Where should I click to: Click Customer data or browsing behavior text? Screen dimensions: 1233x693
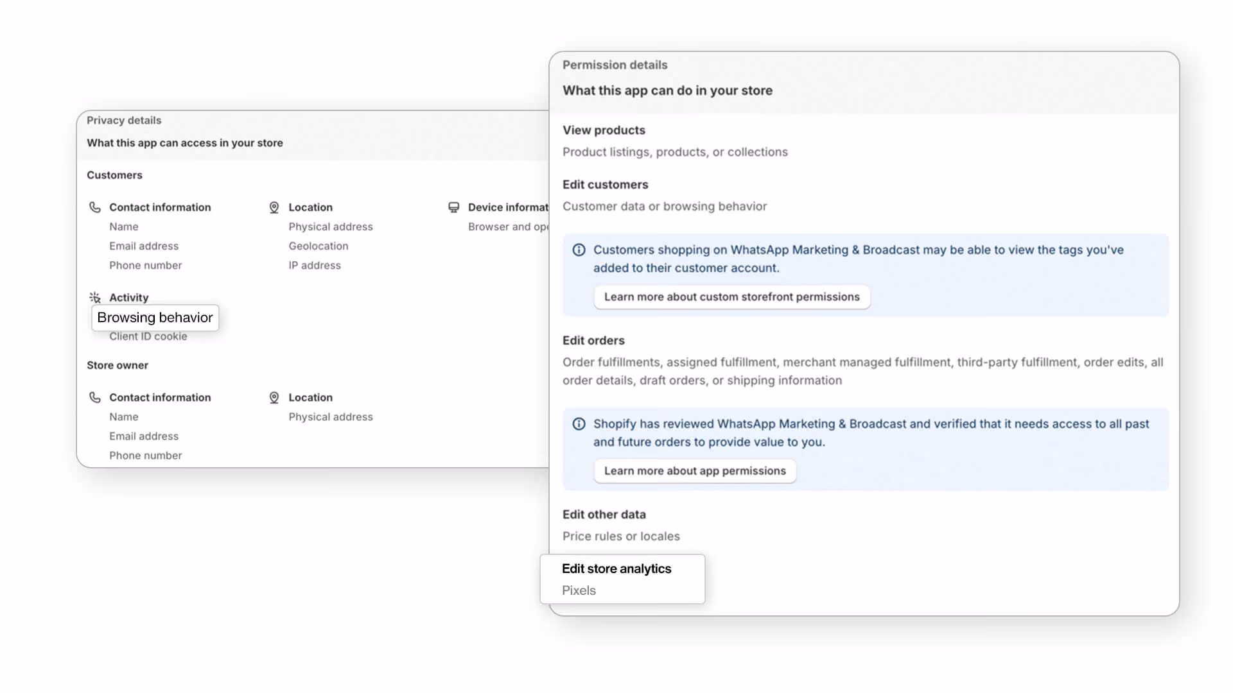[x=665, y=206]
